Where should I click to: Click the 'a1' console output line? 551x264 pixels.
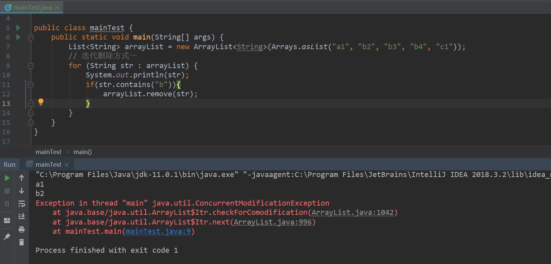click(x=40, y=184)
